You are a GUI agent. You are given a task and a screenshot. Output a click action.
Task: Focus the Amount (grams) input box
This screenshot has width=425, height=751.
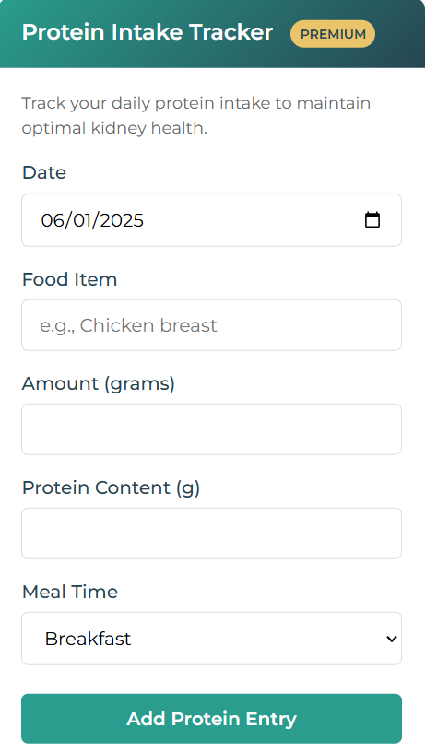tap(211, 429)
